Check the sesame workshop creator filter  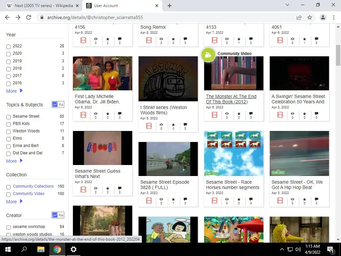(8, 227)
